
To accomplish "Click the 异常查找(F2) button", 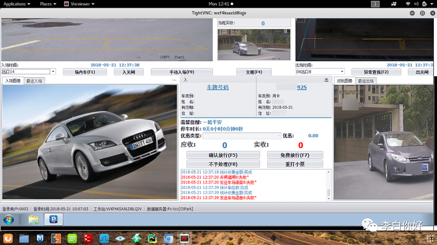I will [x=376, y=72].
